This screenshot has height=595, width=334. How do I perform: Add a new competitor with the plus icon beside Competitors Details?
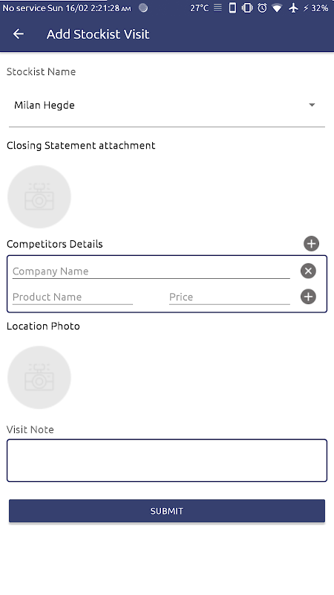[311, 244]
